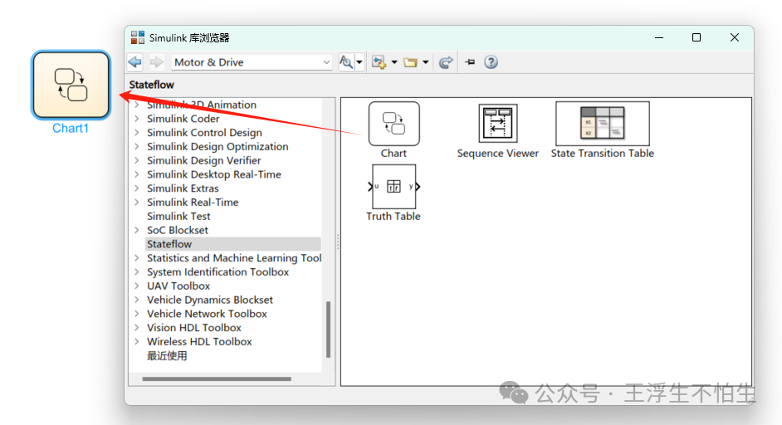This screenshot has width=782, height=425.
Task: Minimize the Simulink library browser window
Action: point(659,38)
